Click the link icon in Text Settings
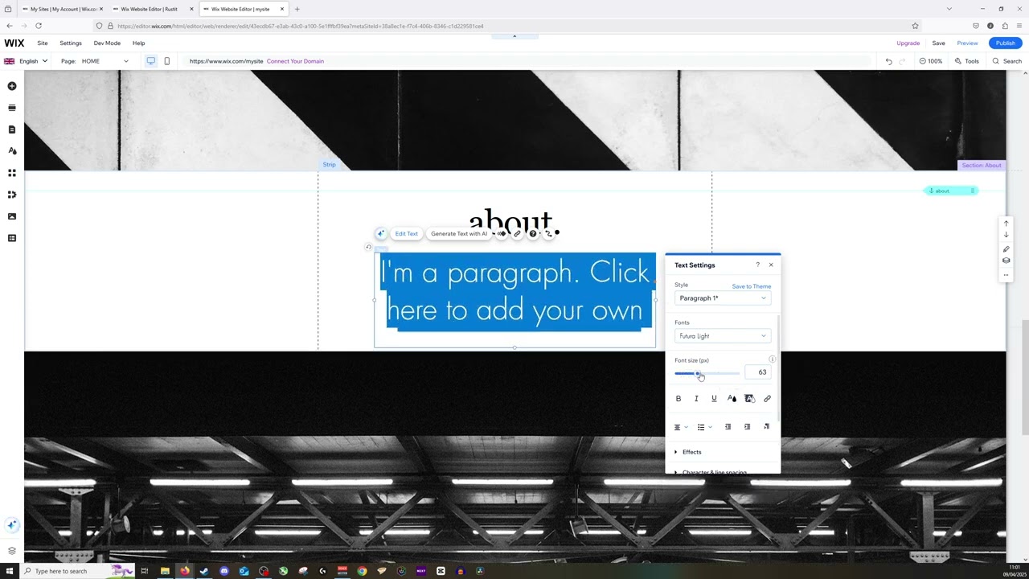Image resolution: width=1029 pixels, height=579 pixels. [767, 399]
